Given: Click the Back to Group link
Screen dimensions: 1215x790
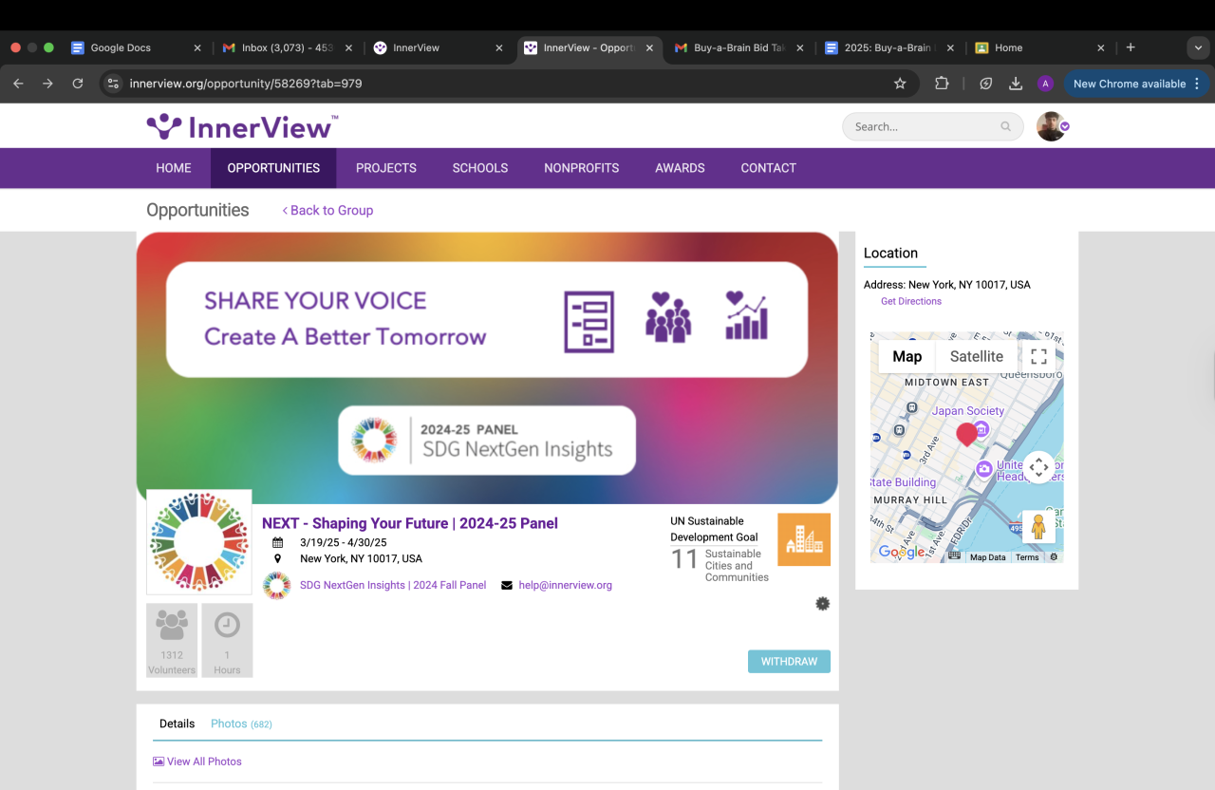Looking at the screenshot, I should click(327, 211).
